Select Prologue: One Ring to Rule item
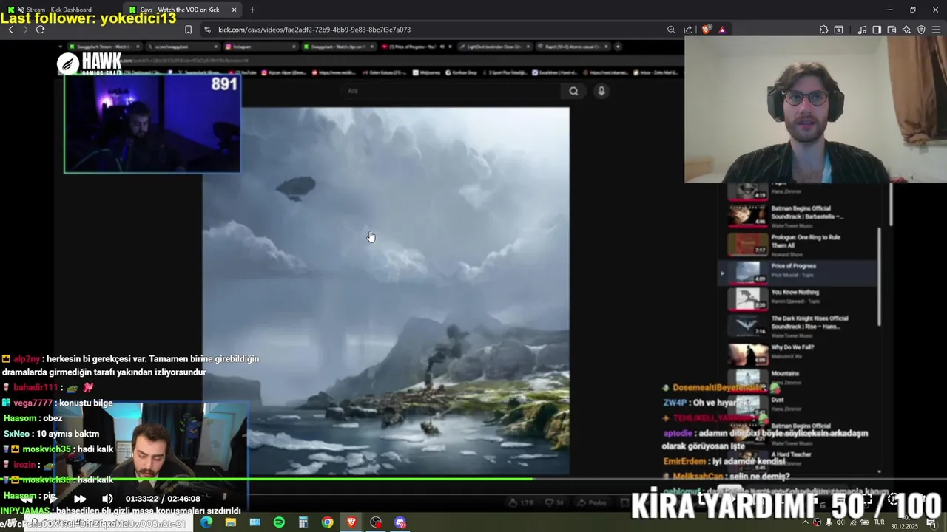947x532 pixels. click(x=798, y=245)
